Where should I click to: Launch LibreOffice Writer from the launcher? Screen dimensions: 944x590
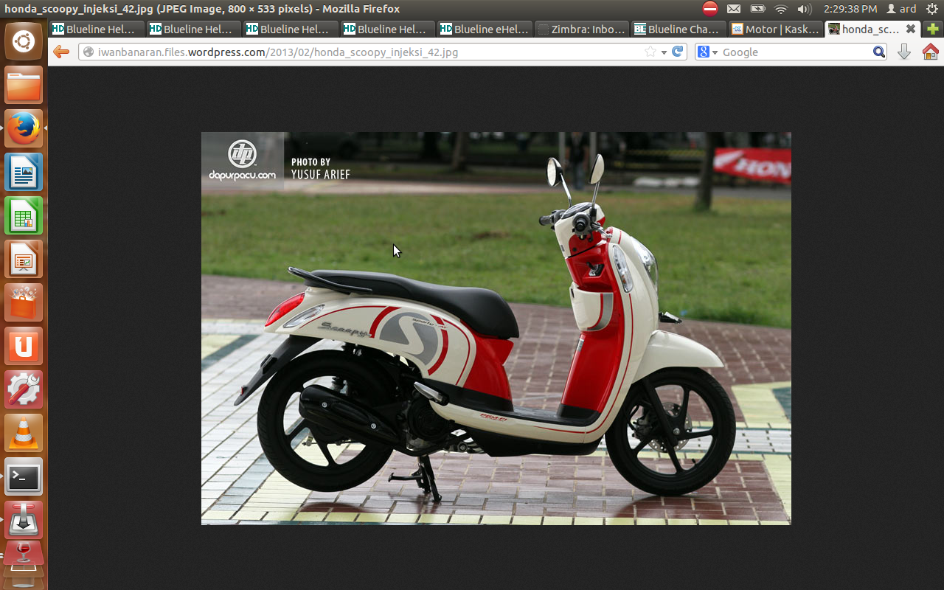tap(24, 172)
